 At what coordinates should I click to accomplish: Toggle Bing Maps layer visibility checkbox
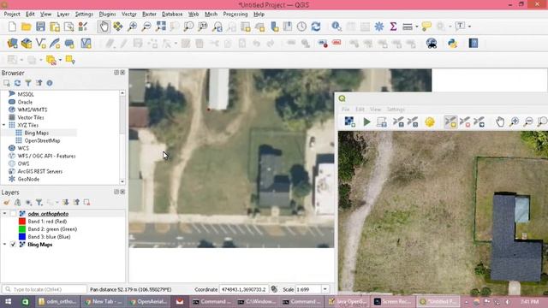(x=14, y=245)
